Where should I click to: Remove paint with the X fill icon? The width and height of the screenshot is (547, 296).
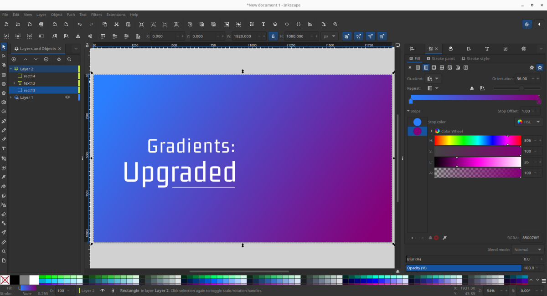410,67
